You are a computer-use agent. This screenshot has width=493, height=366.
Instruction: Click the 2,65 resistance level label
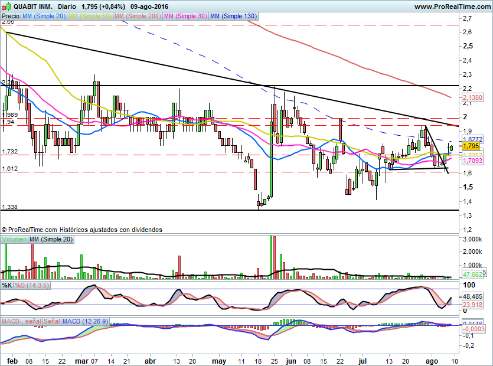pyautogui.click(x=8, y=22)
